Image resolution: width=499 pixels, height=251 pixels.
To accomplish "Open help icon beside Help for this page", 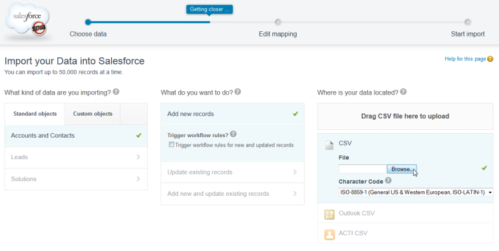I will point(490,59).
